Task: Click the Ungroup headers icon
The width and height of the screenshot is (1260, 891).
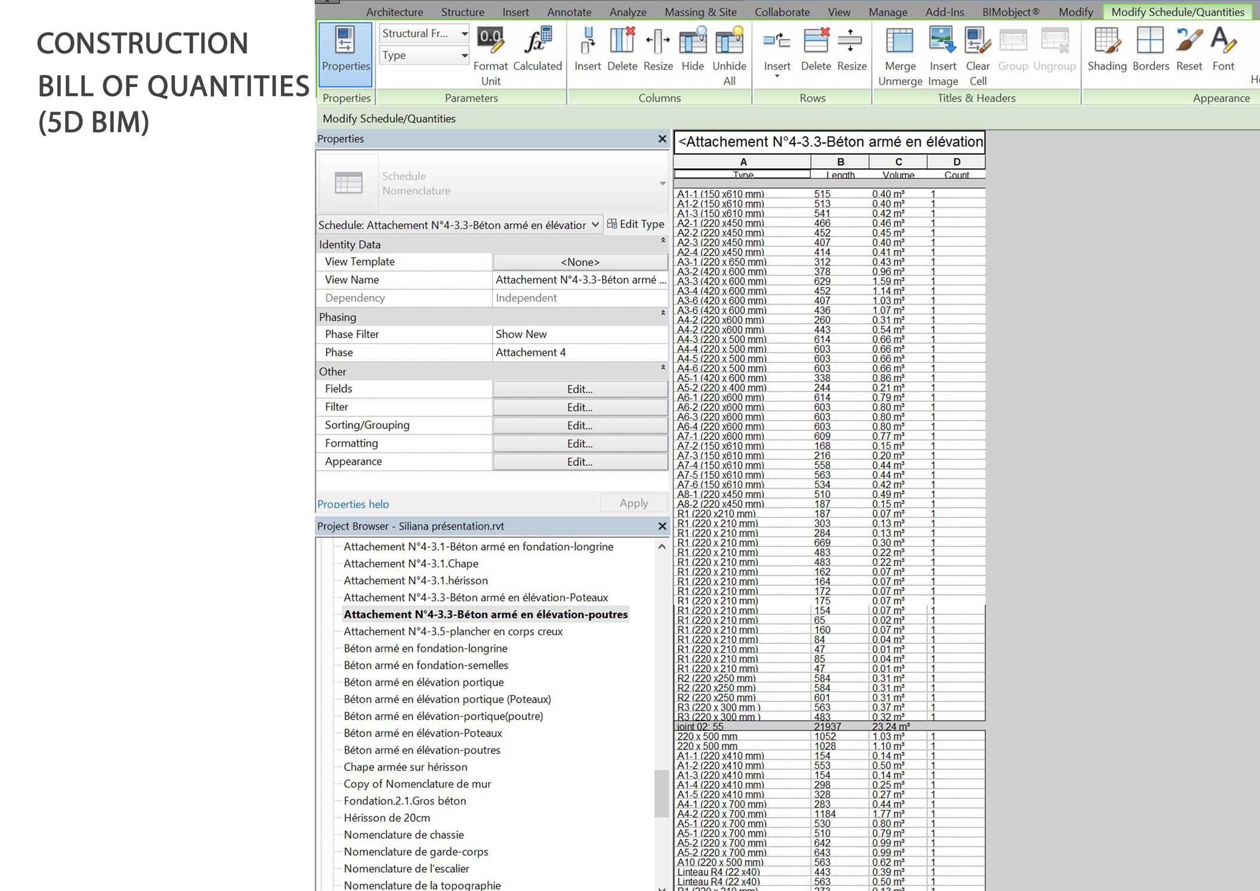Action: (x=1054, y=49)
